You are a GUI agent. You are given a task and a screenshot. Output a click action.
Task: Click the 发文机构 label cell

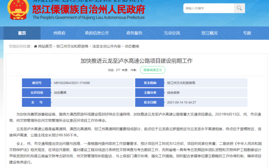(149, 83)
